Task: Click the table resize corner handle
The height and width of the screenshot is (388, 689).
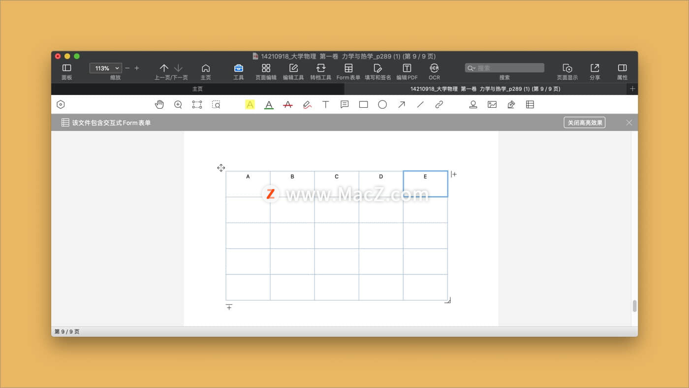Action: tap(448, 300)
